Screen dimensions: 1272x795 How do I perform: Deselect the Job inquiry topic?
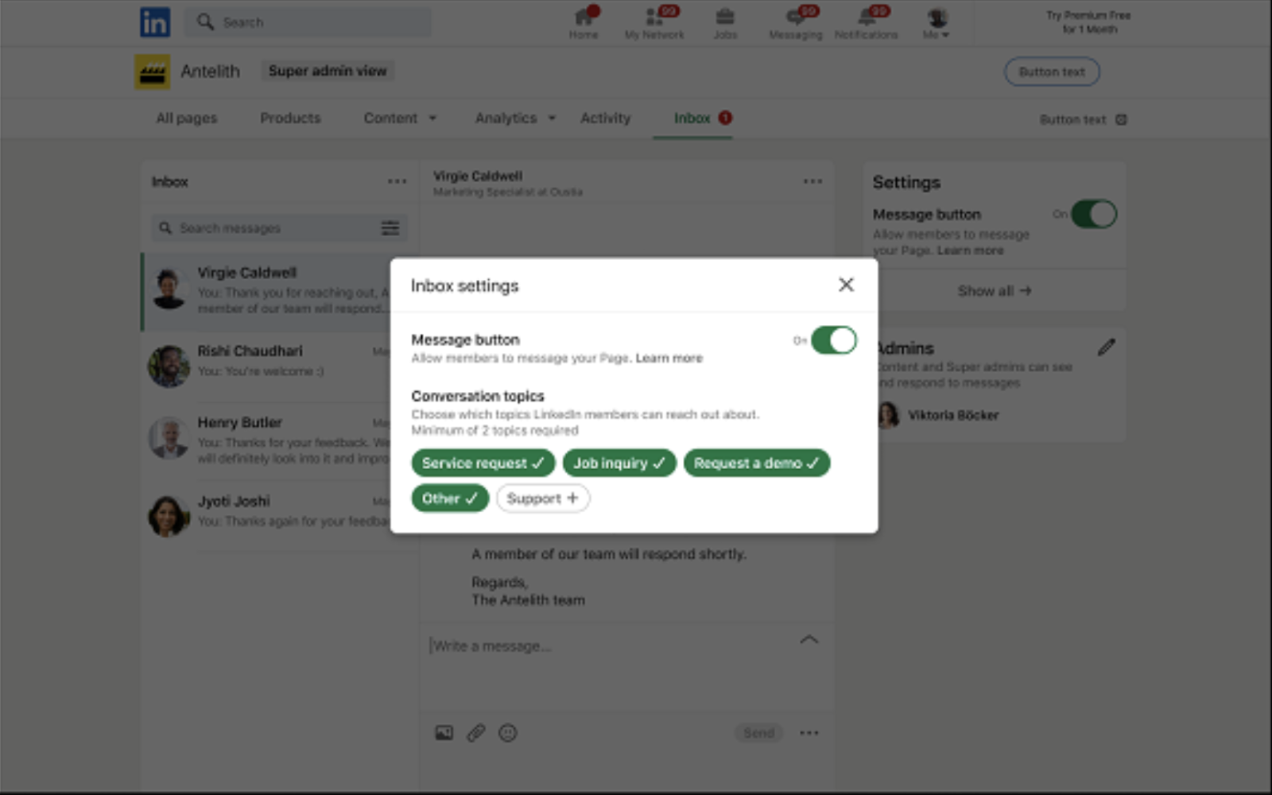(x=619, y=463)
